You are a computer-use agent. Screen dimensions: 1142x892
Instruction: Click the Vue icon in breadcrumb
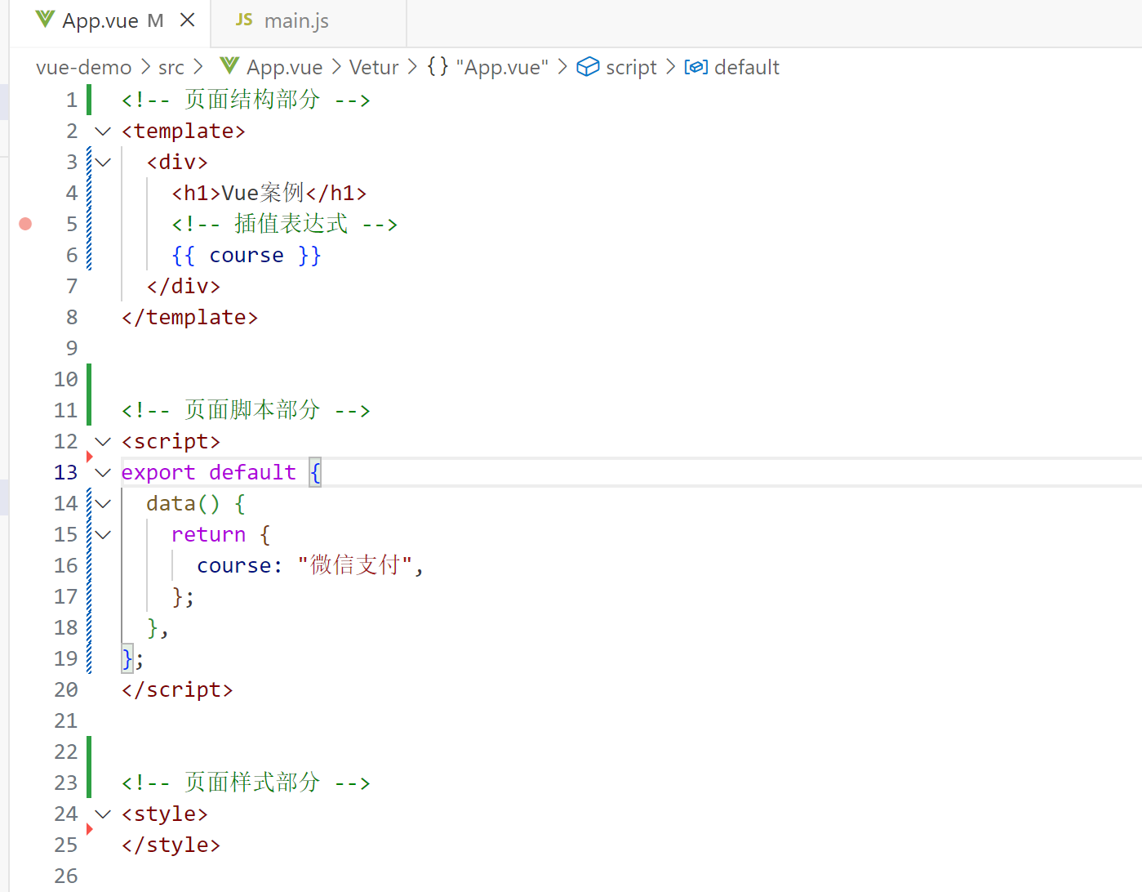(x=230, y=65)
